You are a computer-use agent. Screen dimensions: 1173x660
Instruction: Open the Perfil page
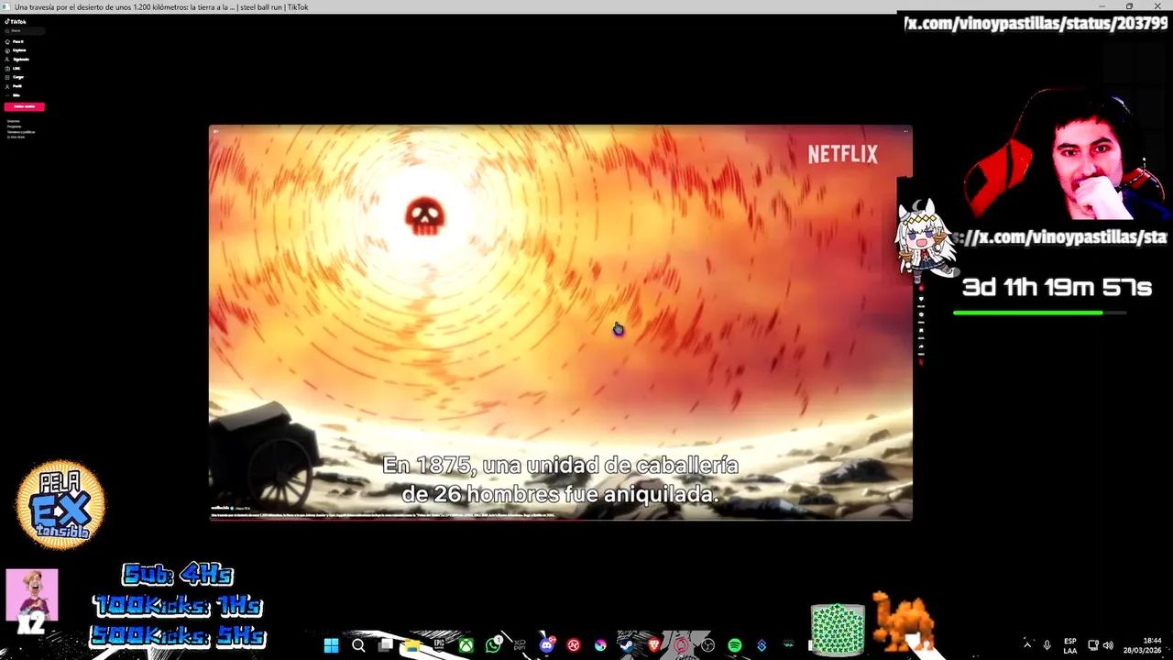click(14, 86)
